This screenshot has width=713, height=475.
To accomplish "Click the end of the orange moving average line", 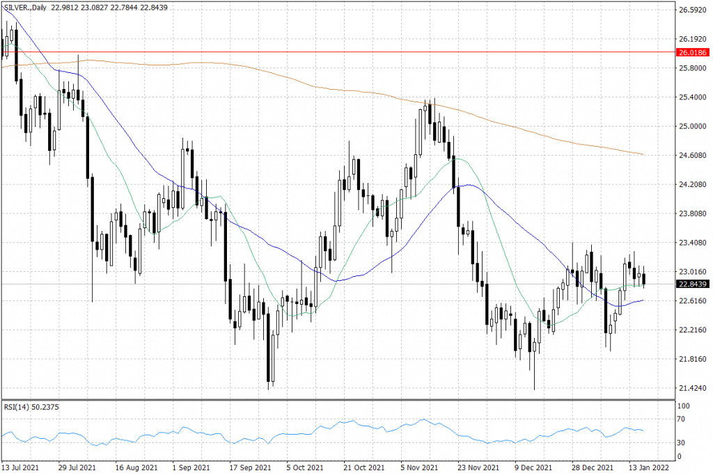I will pos(642,154).
